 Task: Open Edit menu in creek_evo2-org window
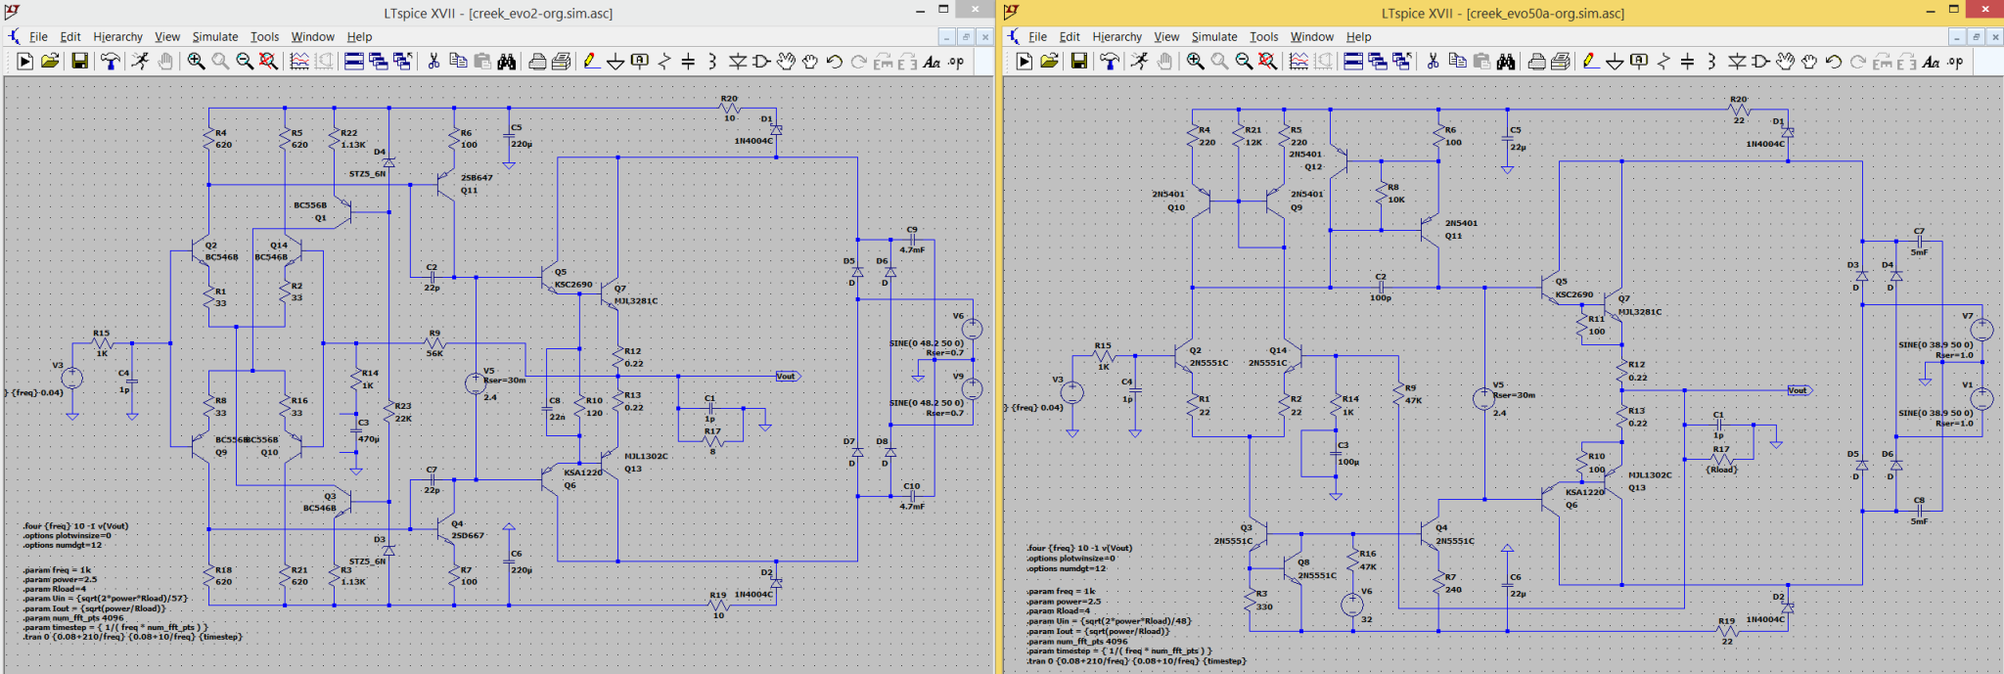(x=70, y=37)
